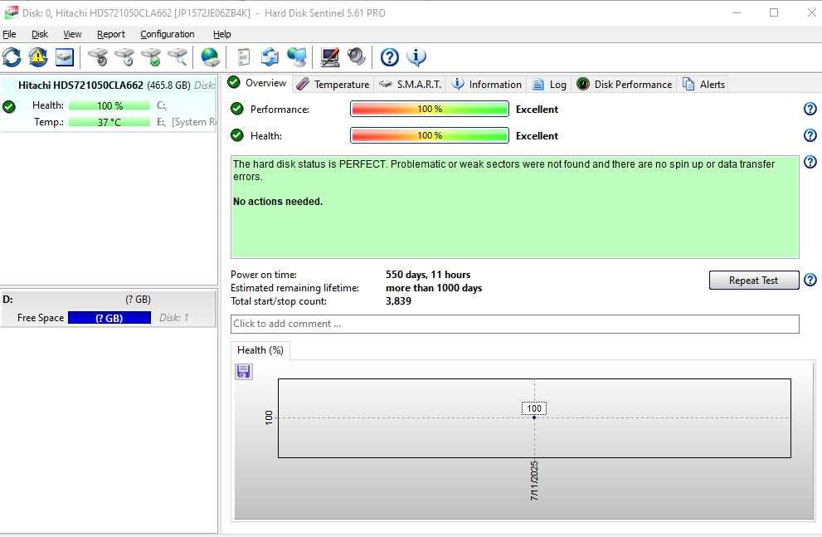822x537 pixels.
Task: Click the 'Disk: 1' label under D: drive
Action: [173, 318]
